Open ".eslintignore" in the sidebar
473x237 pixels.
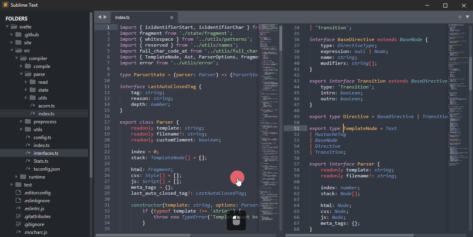tap(37, 200)
